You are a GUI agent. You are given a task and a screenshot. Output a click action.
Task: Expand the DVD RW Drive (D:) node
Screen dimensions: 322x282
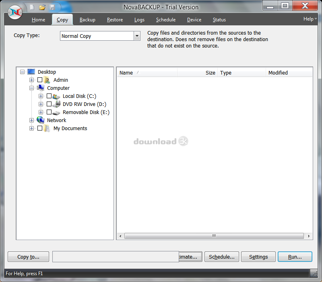41,104
